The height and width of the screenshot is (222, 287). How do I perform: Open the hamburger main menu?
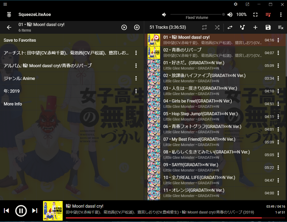pyautogui.click(x=5, y=4)
